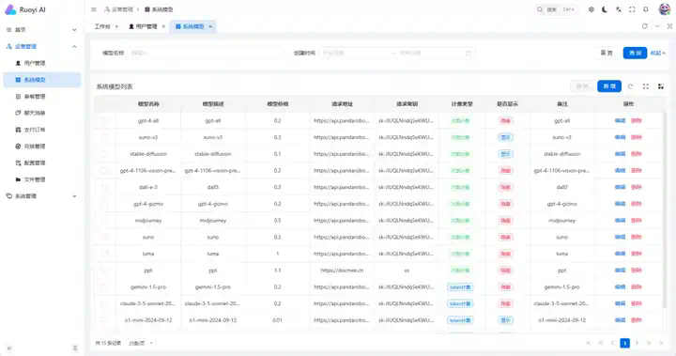This screenshot has height=356, width=676.
Task: Open the page size dropdown
Action: [141, 343]
